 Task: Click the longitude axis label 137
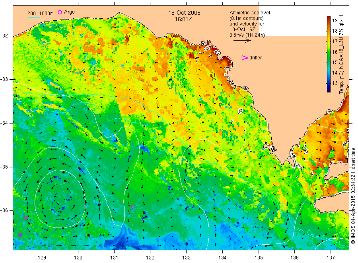coord(331,258)
